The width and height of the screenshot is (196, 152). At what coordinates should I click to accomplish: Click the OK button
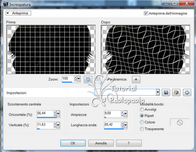point(73,143)
